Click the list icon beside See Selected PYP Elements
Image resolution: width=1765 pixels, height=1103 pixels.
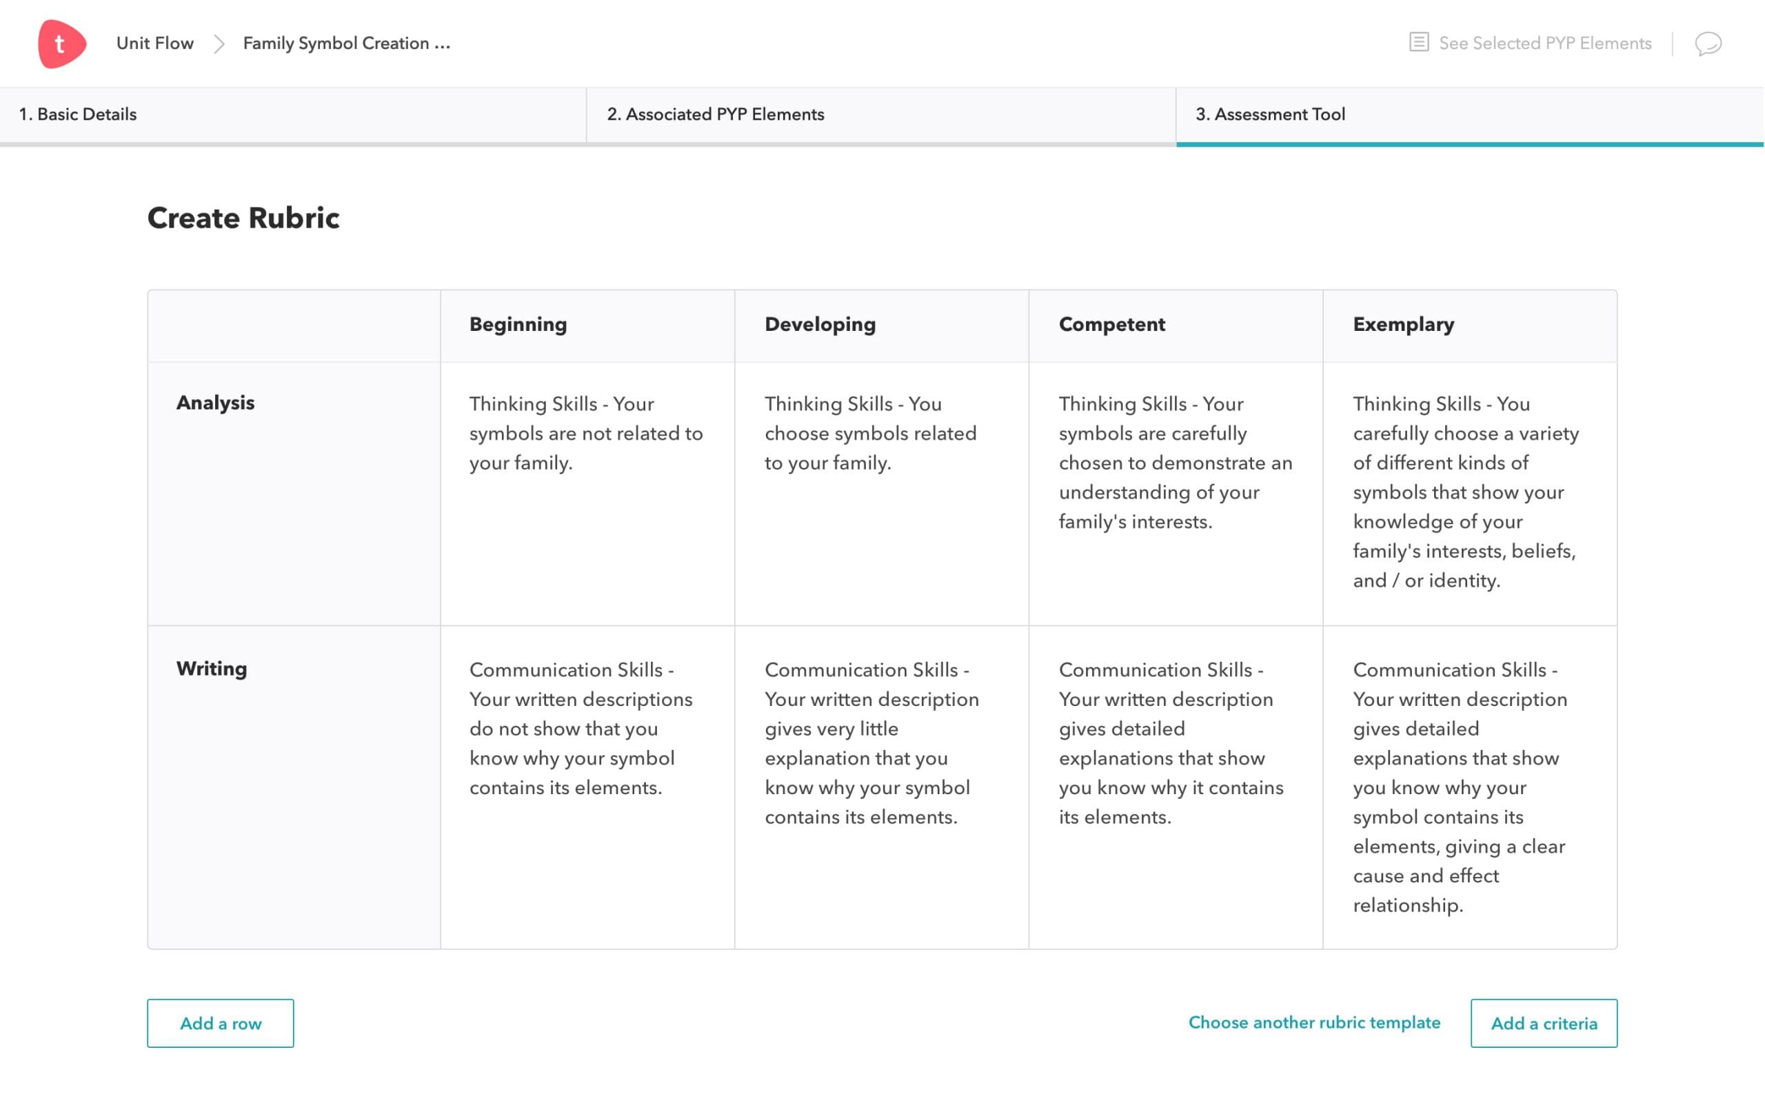(1420, 43)
